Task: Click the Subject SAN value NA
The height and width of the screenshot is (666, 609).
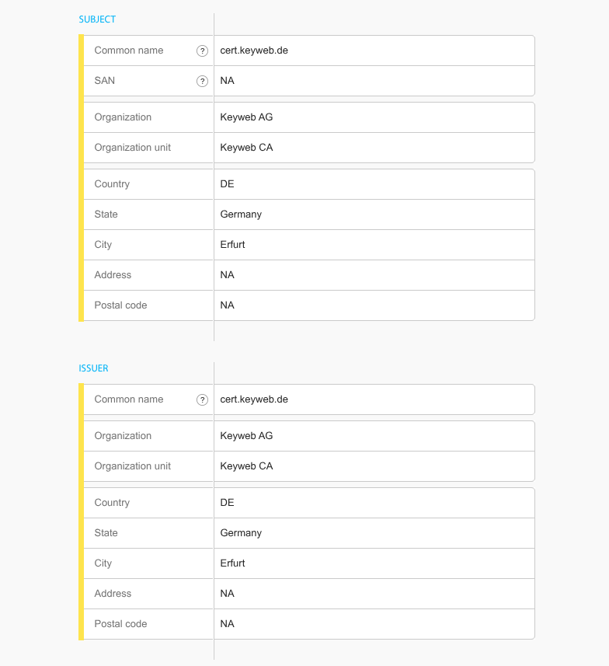Action: (x=227, y=81)
